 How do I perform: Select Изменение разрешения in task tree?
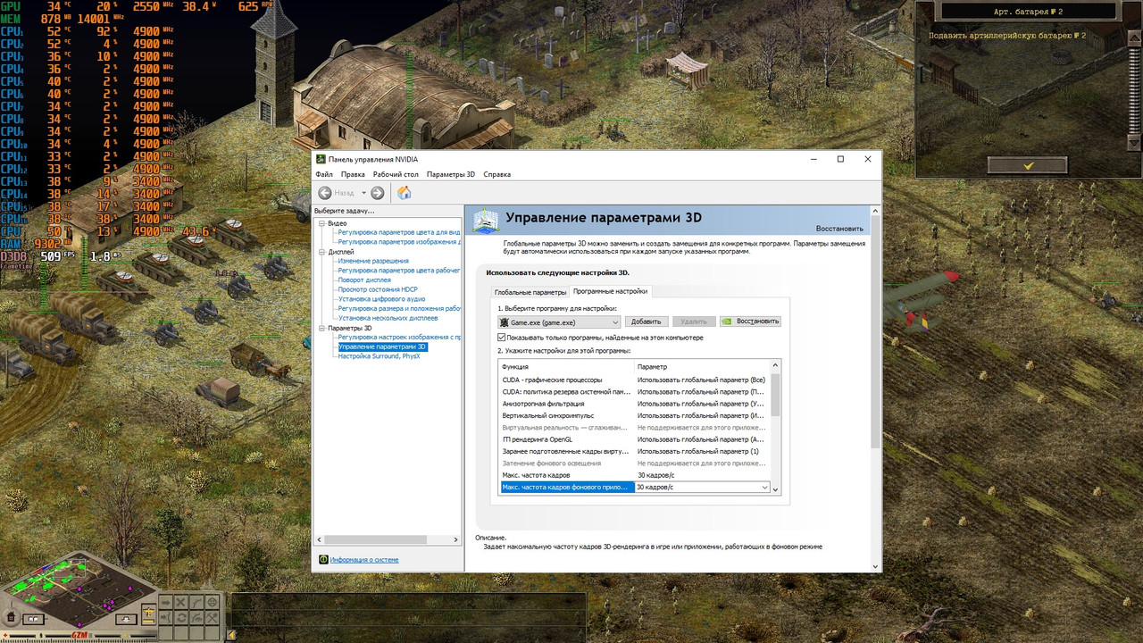pyautogui.click(x=373, y=261)
